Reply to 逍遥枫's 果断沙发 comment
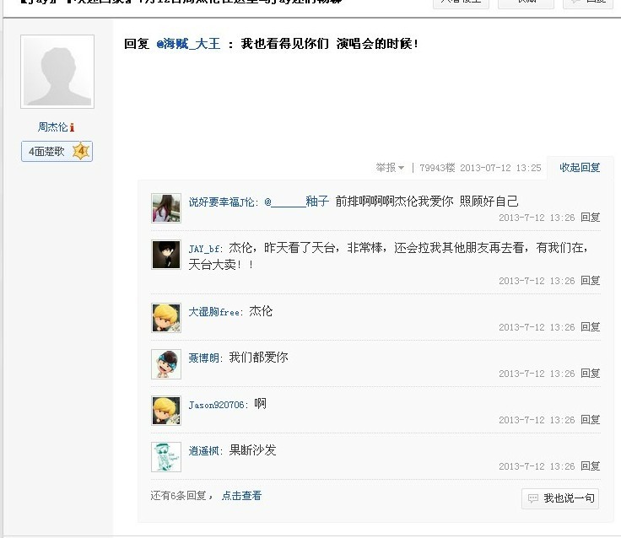This screenshot has height=538, width=621. [x=590, y=466]
